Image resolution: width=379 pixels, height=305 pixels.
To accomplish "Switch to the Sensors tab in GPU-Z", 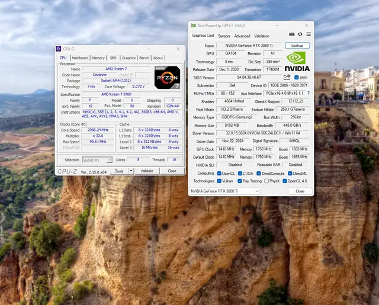I will (224, 36).
